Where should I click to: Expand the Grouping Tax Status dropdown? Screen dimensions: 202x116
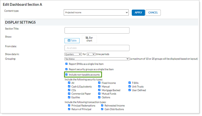tap(97, 59)
